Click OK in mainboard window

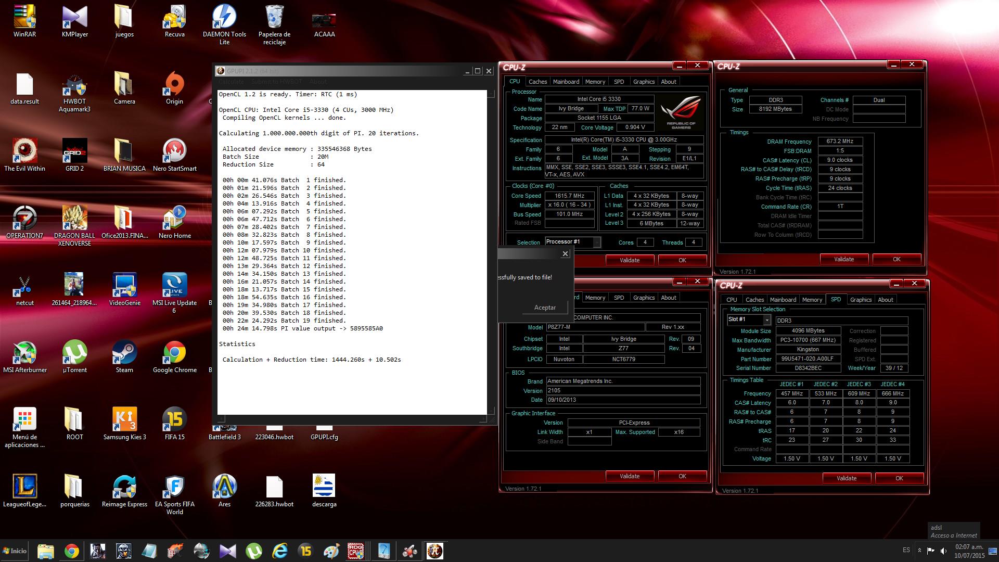(x=682, y=476)
